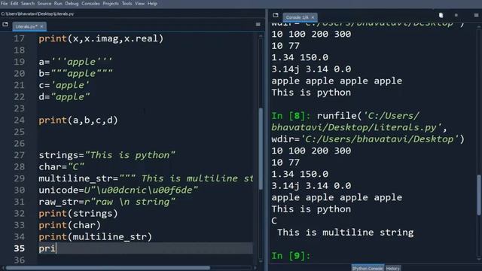Click the editor browse tabs icon
This screenshot has height=271, width=482.
click(5, 25)
